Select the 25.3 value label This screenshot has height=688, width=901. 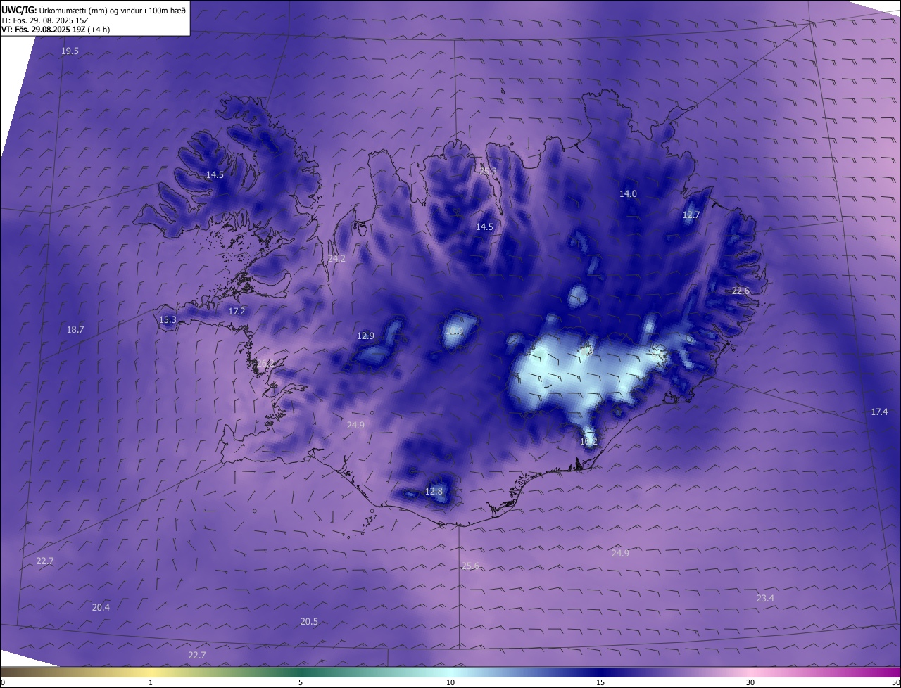488,171
